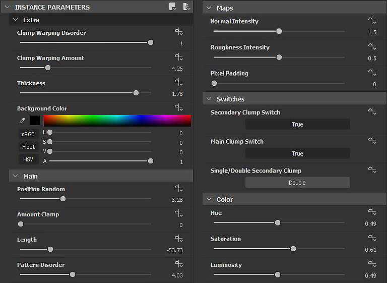Click the Pixel Padding exposure icon
The width and height of the screenshot is (387, 283).
coord(372,73)
